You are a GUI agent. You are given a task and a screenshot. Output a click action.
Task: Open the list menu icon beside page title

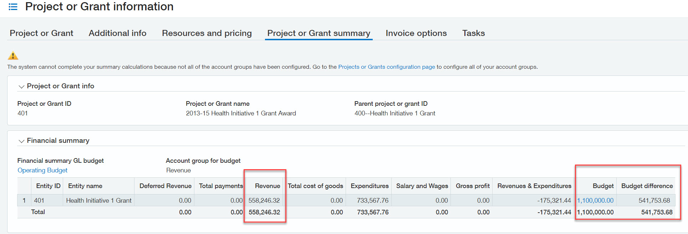(x=13, y=7)
